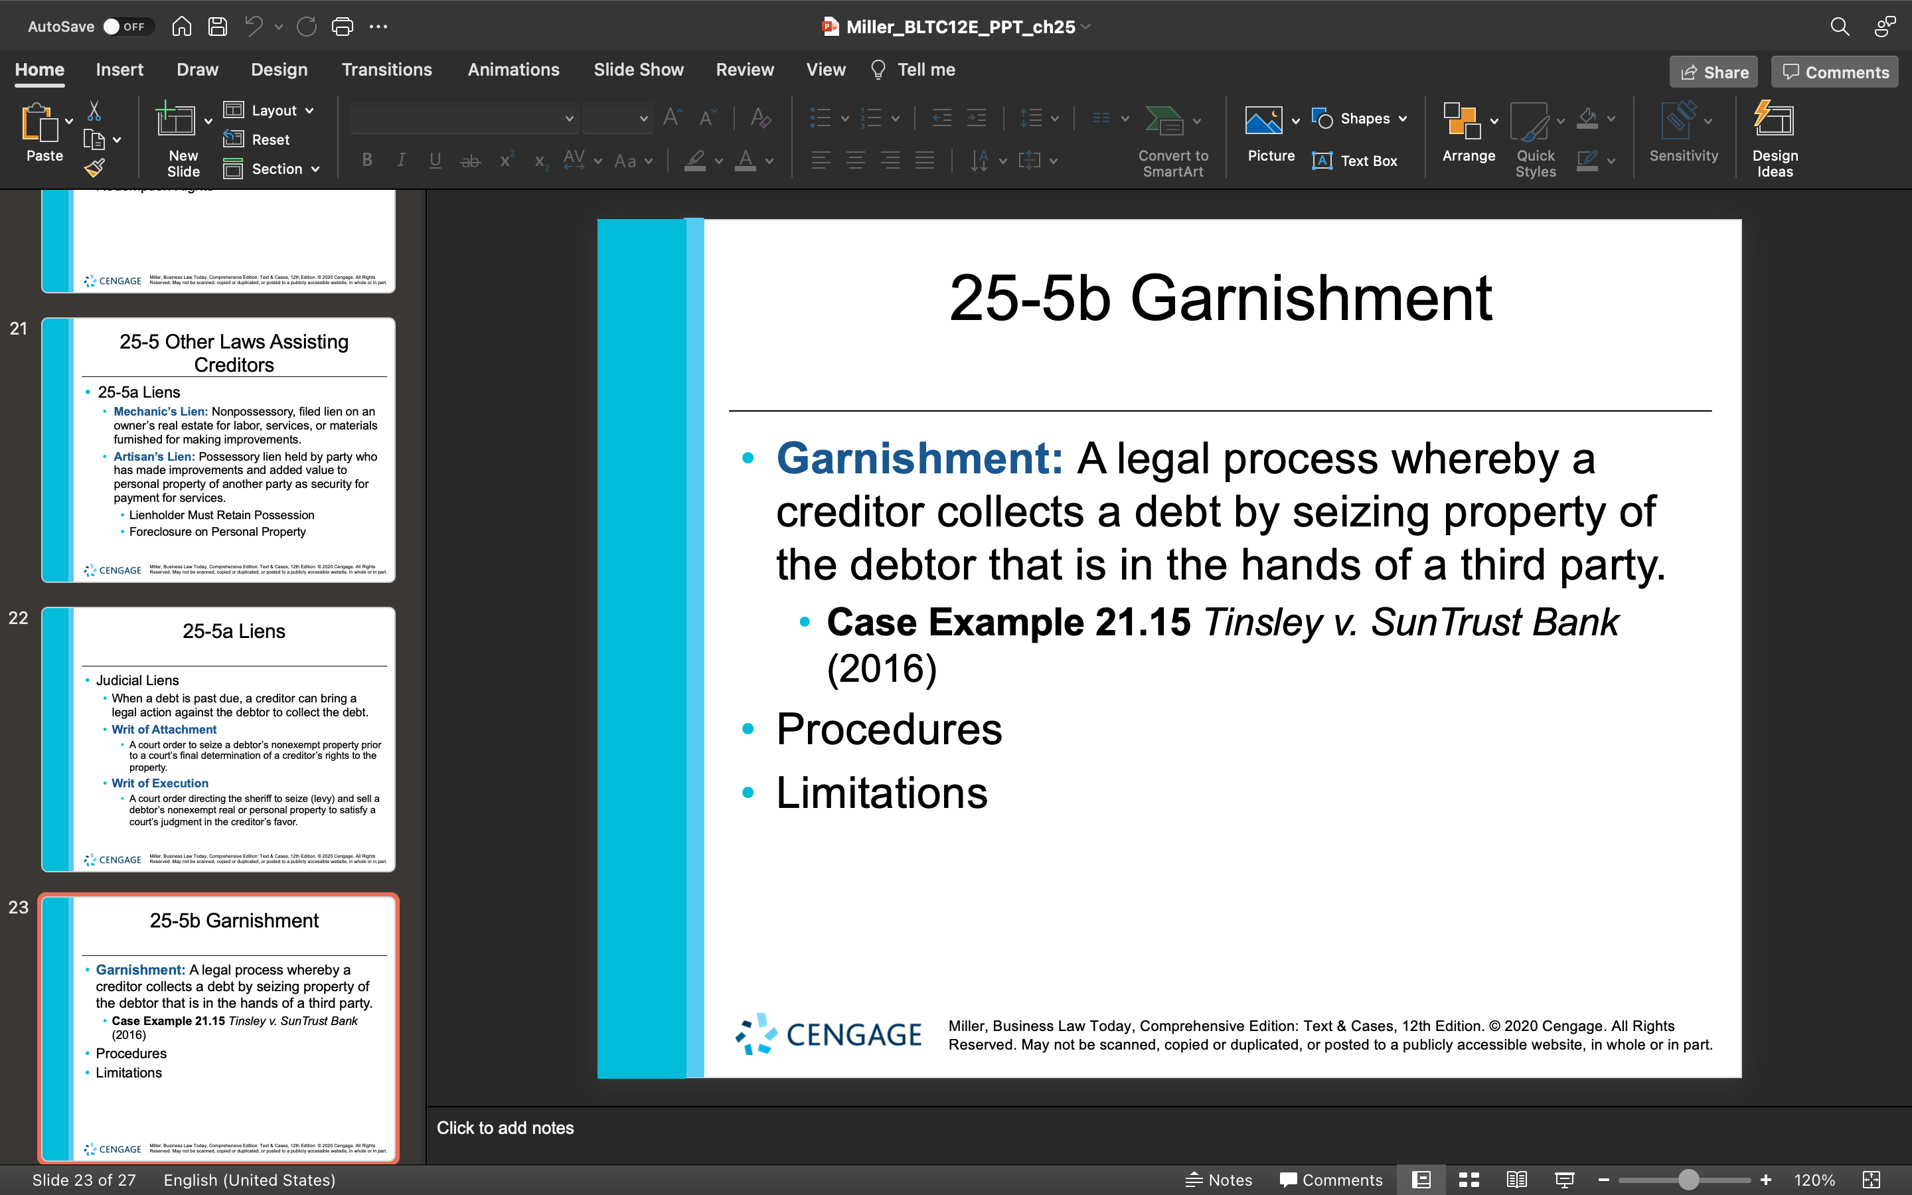
Task: Switch to Slide Sorter view
Action: point(1469,1180)
